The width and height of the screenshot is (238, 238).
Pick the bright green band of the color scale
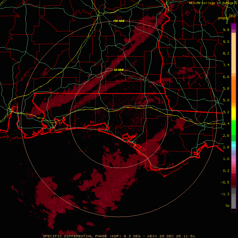click(234, 128)
